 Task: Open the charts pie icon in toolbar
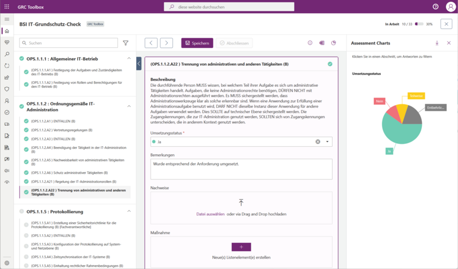334,43
